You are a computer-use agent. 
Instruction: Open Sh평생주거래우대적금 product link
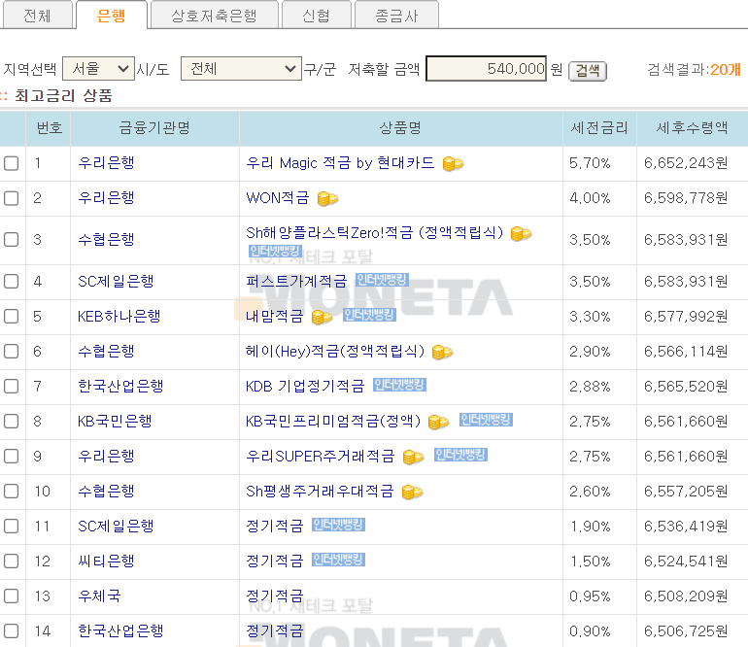320,491
